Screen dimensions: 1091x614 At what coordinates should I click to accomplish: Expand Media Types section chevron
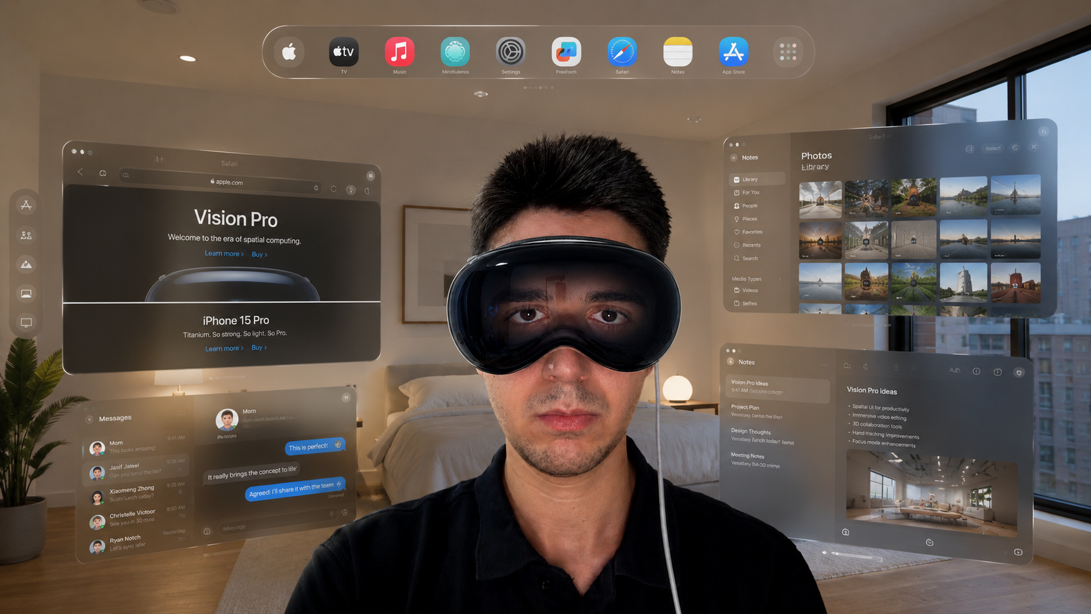(x=780, y=279)
